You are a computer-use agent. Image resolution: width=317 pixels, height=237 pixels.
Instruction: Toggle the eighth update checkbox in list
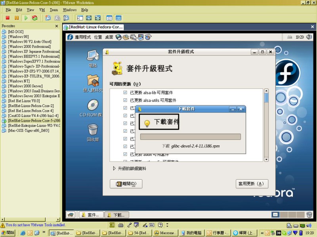point(125,146)
